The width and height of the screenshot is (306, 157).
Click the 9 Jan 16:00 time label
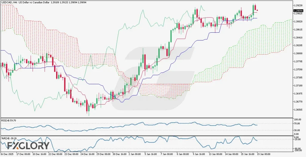pos(199,154)
